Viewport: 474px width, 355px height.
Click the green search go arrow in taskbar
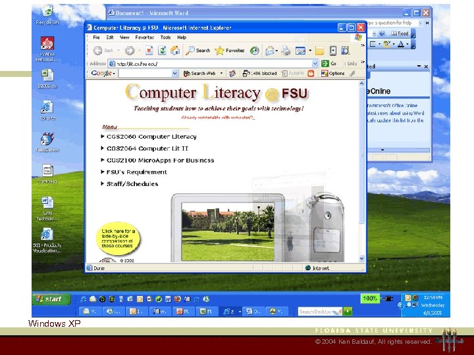(348, 311)
